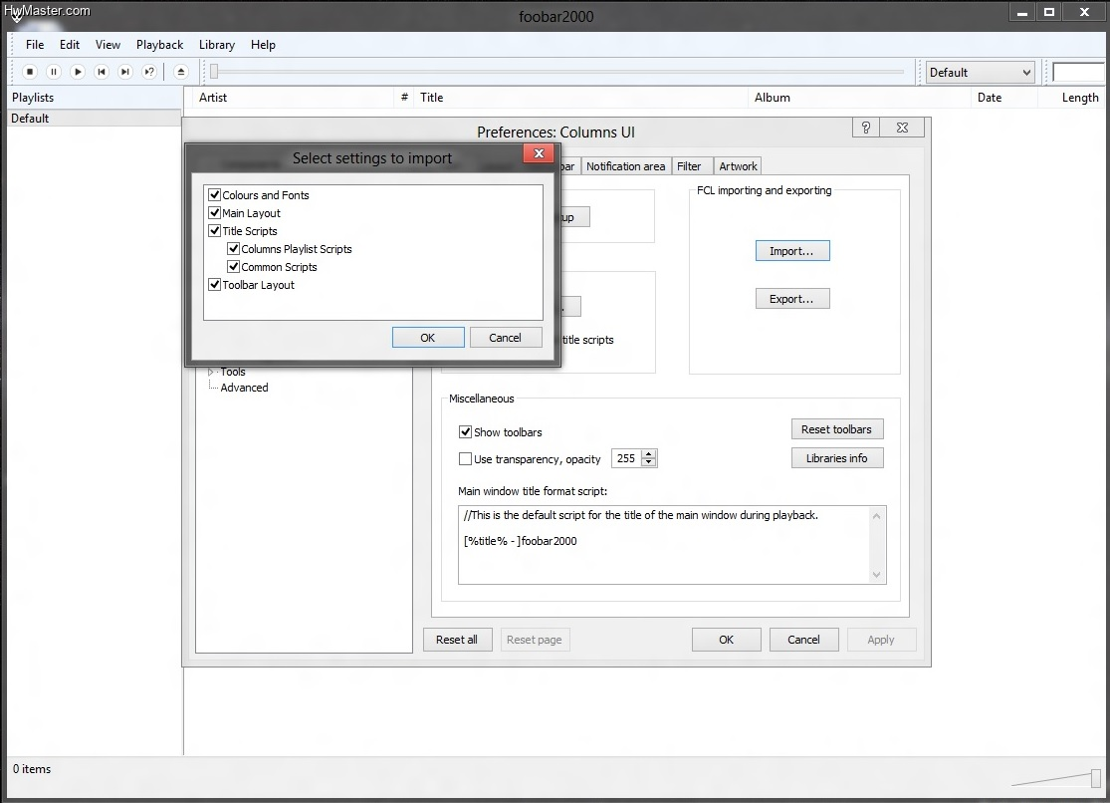Screen dimensions: 1110x803
Task: Enable Use transparency checkbox
Action: point(465,458)
